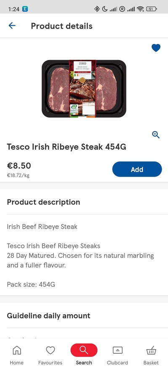Tap the ribeye steak product image
The width and height of the screenshot is (168, 373).
click(x=84, y=89)
